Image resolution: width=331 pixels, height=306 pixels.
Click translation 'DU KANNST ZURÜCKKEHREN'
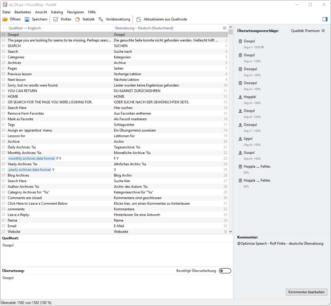[137, 91]
